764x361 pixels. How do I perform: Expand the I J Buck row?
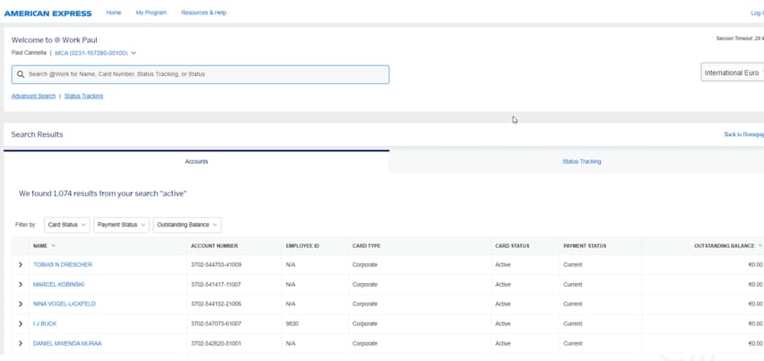tap(21, 324)
